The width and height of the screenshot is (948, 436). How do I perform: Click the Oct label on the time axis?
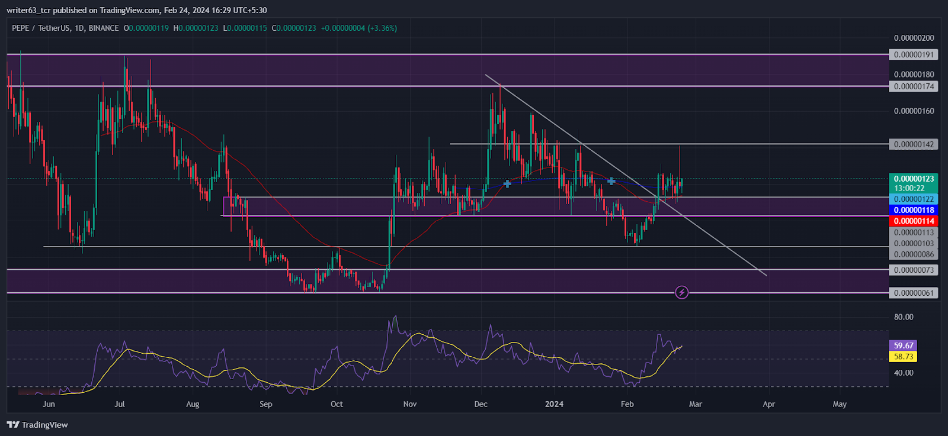(337, 404)
